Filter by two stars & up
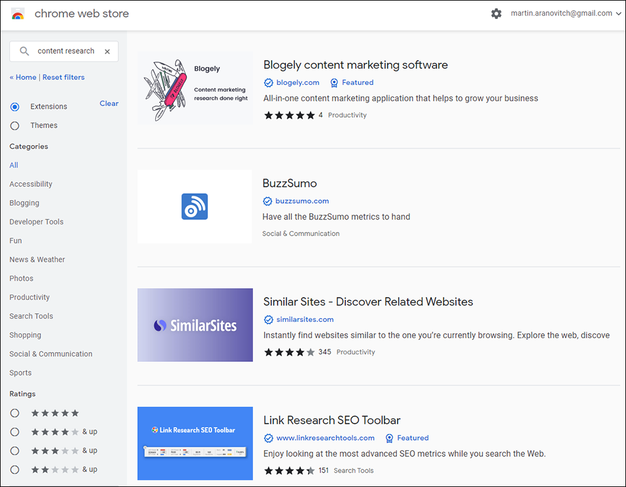This screenshot has width=626, height=487. pos(15,469)
